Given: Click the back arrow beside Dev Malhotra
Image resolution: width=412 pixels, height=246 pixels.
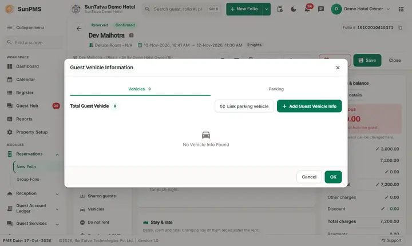Looking at the screenshot, I should coord(79,29).
